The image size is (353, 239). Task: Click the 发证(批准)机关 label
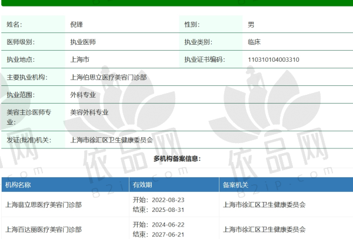(x=29, y=140)
